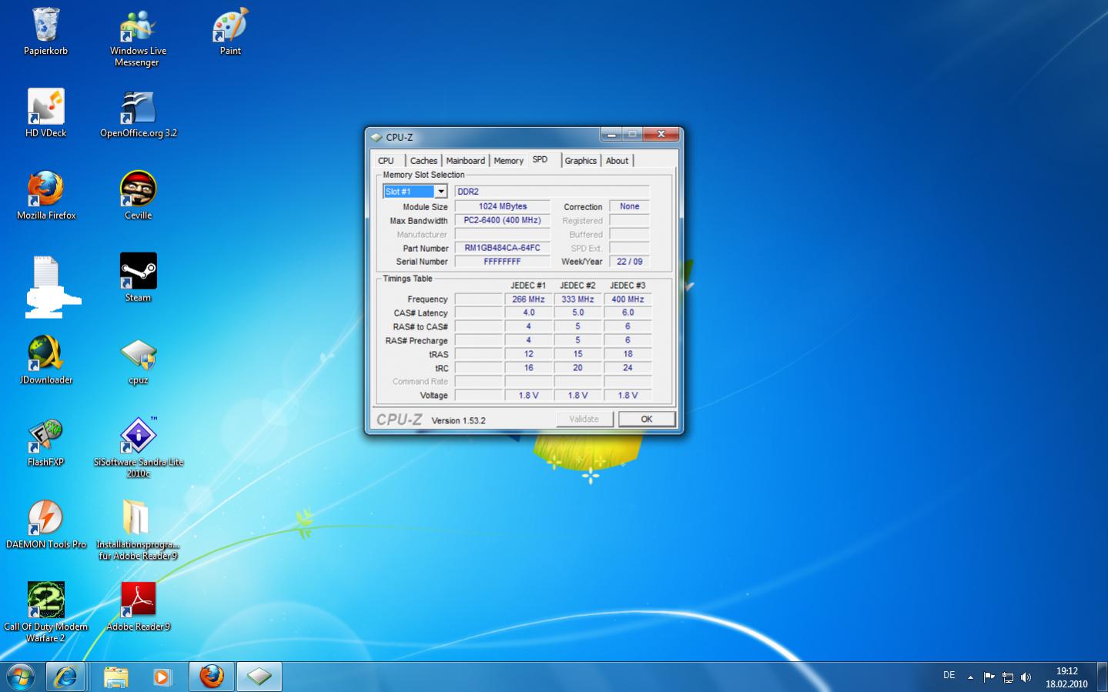
Task: Open the Action Center flag icon
Action: [x=989, y=677]
